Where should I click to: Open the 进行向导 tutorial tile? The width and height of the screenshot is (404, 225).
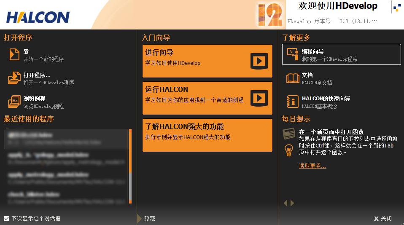[207, 61]
